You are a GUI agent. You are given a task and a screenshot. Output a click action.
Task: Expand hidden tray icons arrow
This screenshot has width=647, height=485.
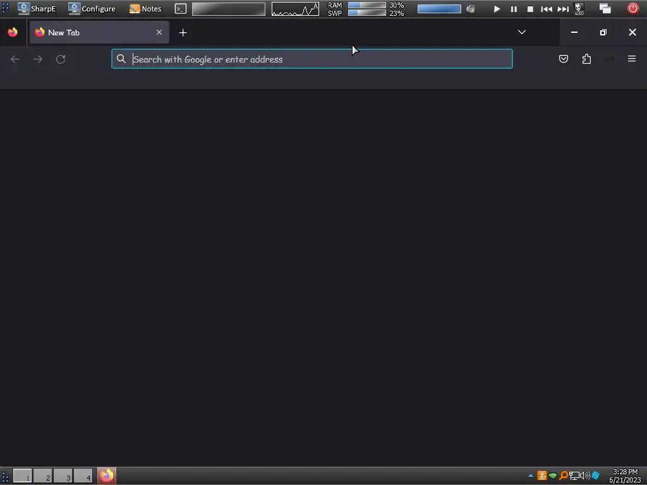click(x=531, y=476)
